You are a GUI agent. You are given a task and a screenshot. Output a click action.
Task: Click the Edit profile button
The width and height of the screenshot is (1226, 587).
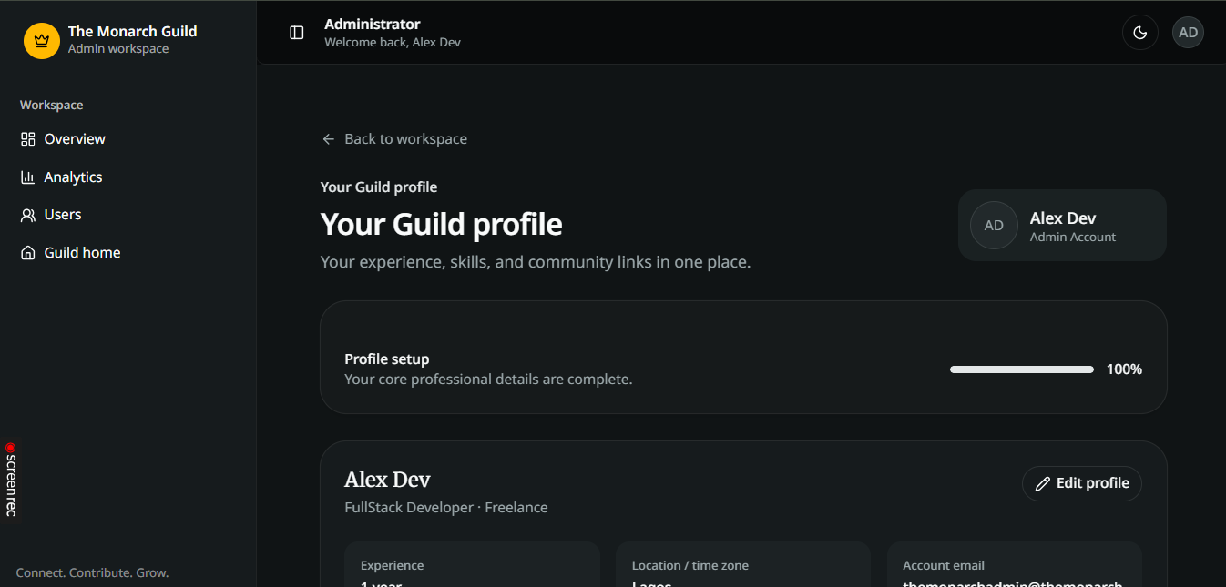1082,483
